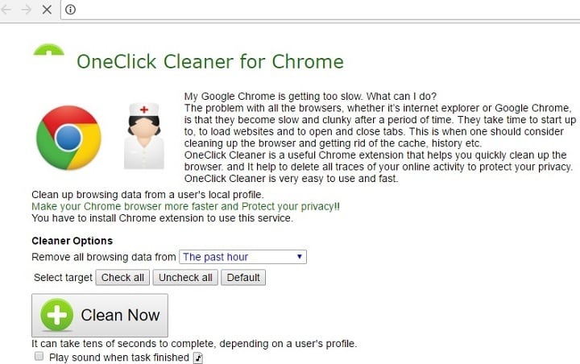Click the dropdown arrow of time range selector

coord(299,256)
